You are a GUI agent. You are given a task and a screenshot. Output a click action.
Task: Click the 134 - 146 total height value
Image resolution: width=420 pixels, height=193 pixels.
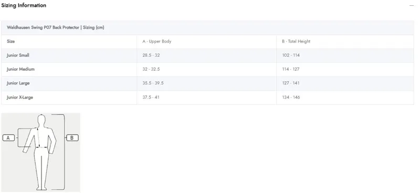pyautogui.click(x=291, y=98)
